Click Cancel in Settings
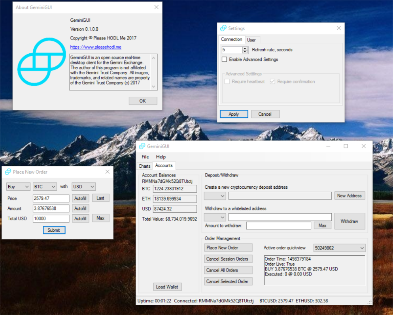393x315 pixels. click(265, 114)
